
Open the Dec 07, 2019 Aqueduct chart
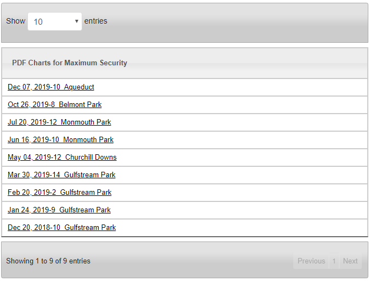coord(51,87)
